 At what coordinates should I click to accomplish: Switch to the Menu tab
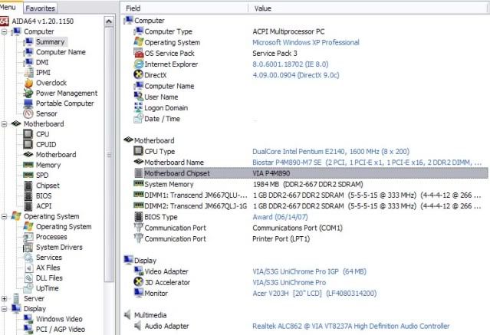coord(9,7)
